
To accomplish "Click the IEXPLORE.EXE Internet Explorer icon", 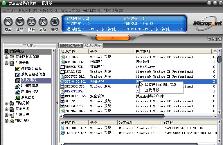I will coord(63,133).
